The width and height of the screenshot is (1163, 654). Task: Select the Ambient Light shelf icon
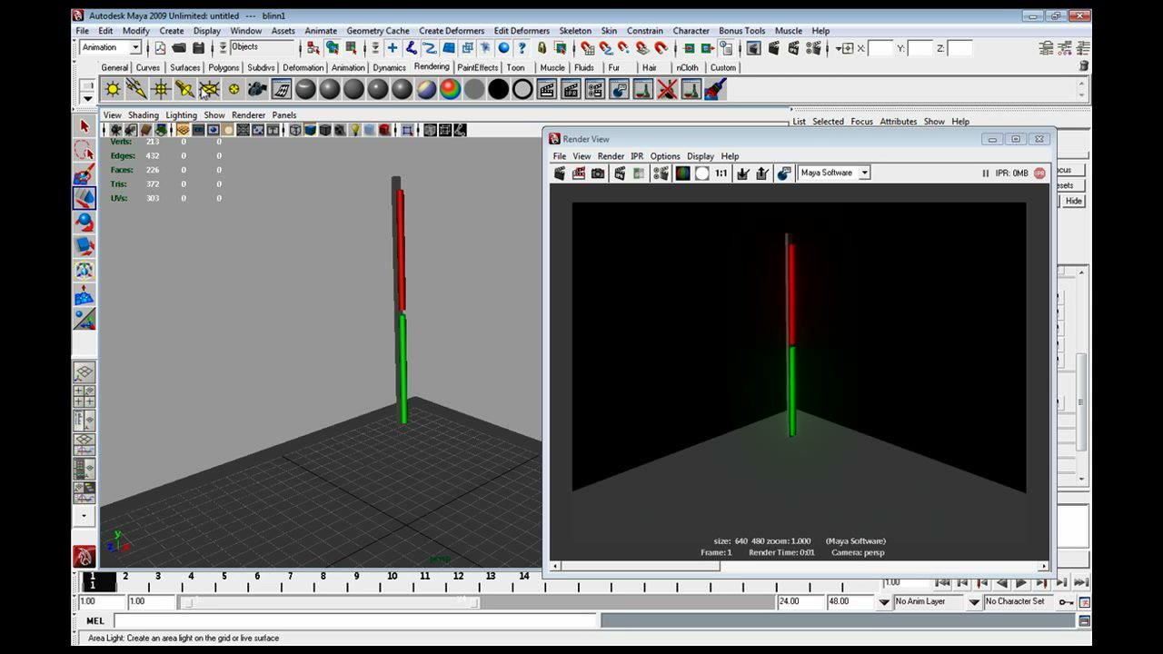tap(112, 89)
